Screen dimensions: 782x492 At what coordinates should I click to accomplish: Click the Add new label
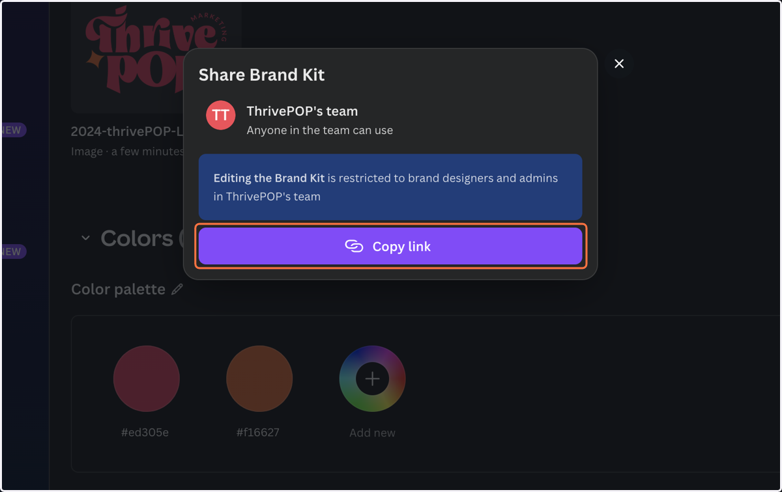372,433
